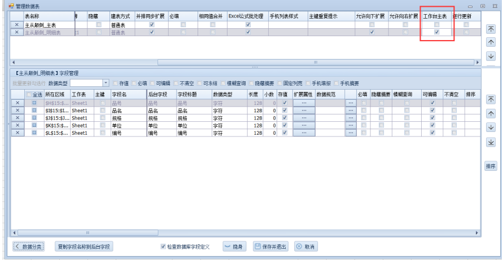
Task: Toggle 检查数据库字段定义 checkbox
Action: [x=163, y=247]
